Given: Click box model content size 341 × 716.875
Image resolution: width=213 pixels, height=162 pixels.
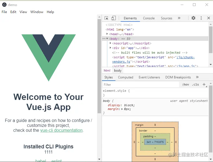Looking at the screenshot, I should (155, 142).
